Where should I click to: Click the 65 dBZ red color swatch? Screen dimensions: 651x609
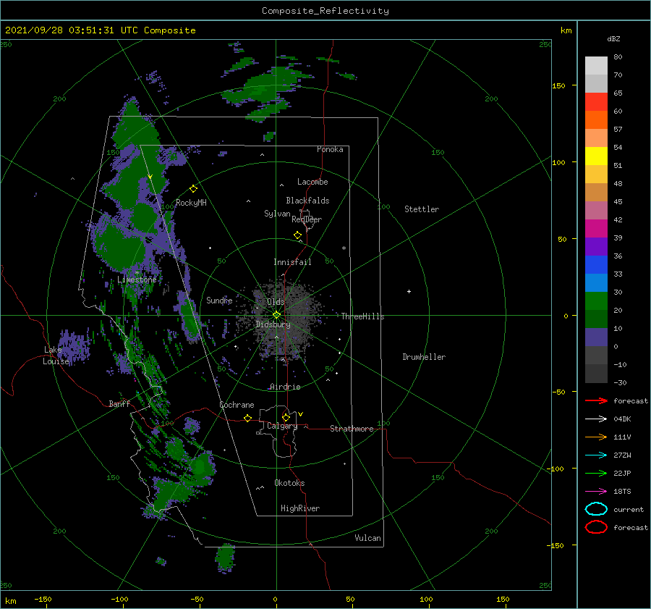596,102
